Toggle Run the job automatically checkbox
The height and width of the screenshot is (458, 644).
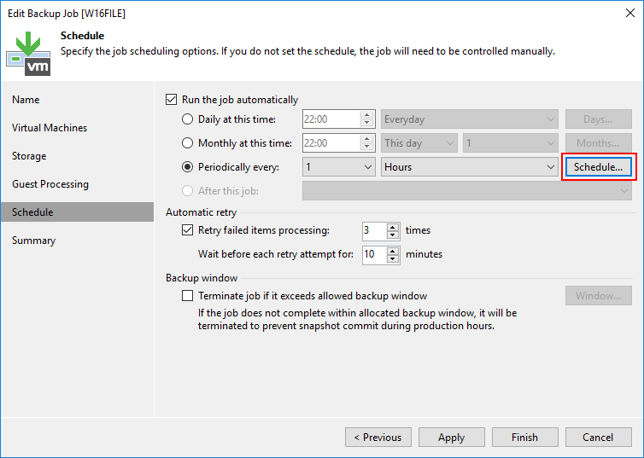172,100
